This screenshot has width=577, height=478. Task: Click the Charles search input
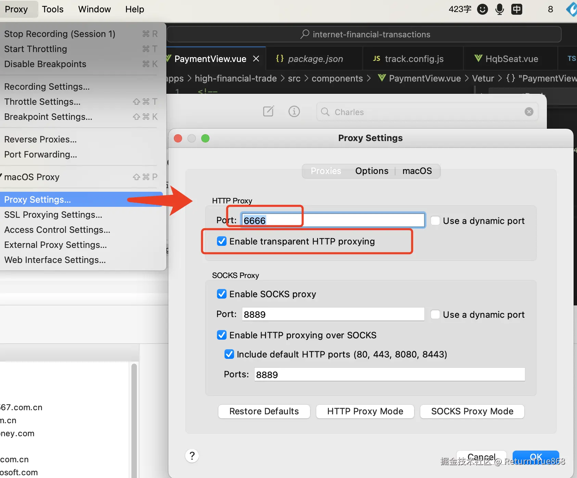click(427, 112)
